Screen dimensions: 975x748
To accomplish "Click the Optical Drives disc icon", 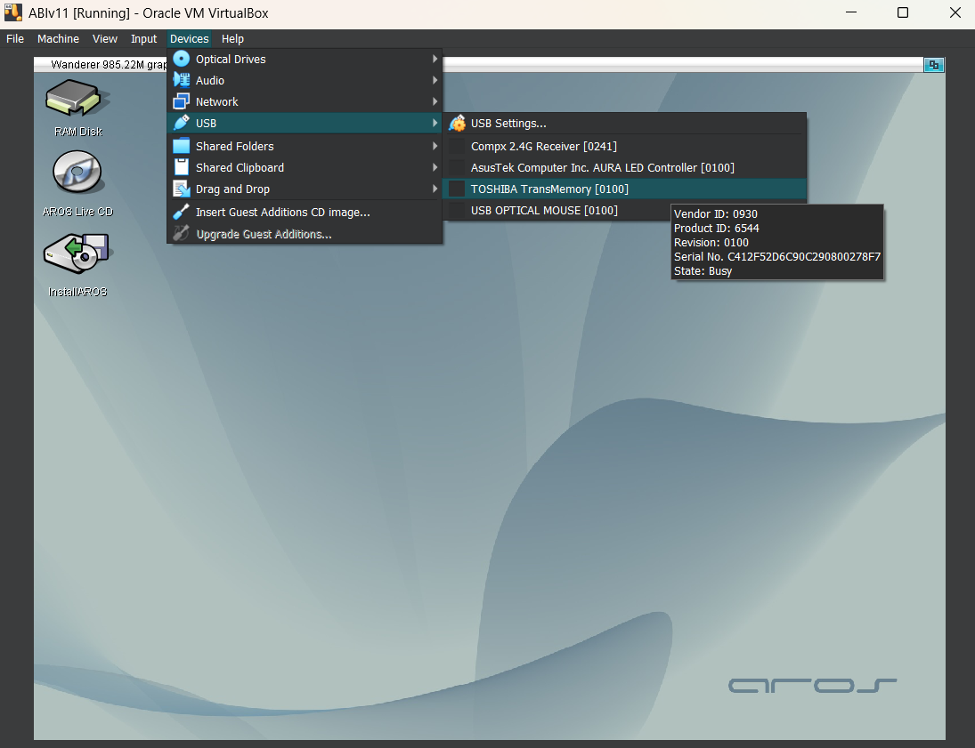I will (181, 59).
